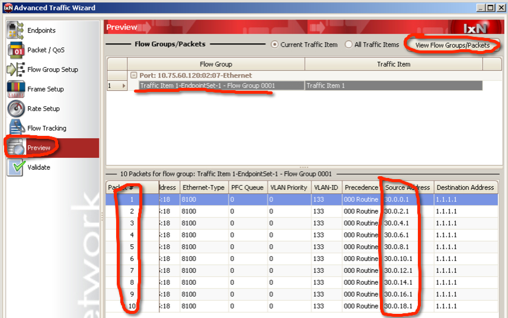
Task: Click source address 30.0.12.1
Action: pos(398,271)
